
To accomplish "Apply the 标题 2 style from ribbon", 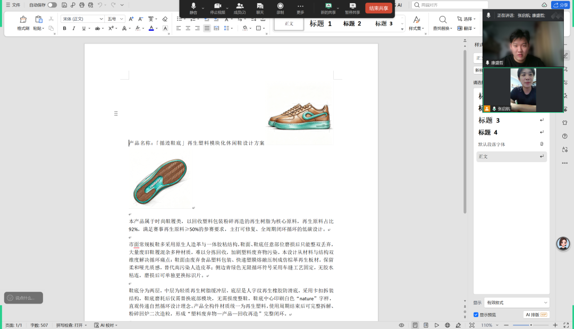I will [352, 23].
